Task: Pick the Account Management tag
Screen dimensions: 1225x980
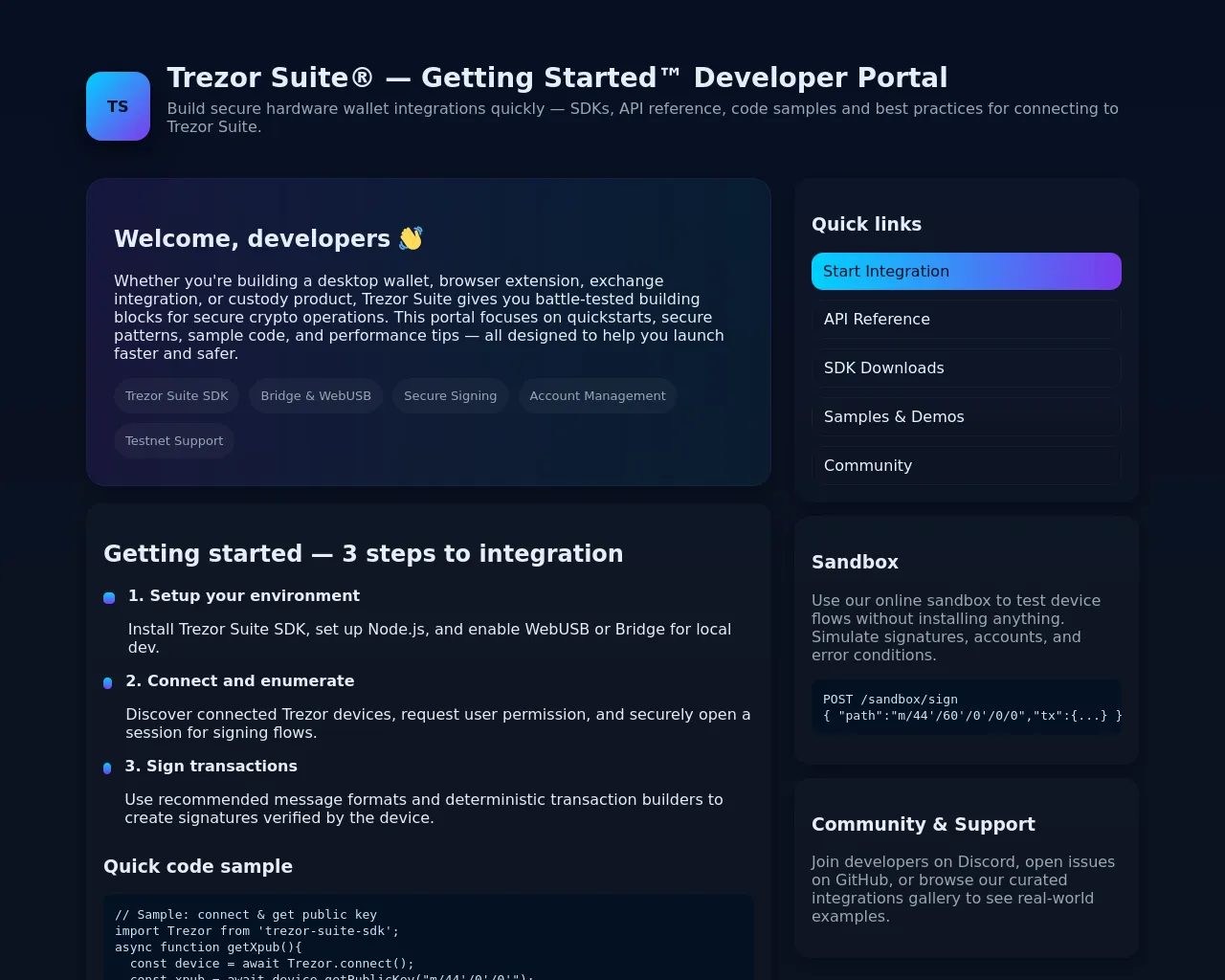Action: (598, 396)
